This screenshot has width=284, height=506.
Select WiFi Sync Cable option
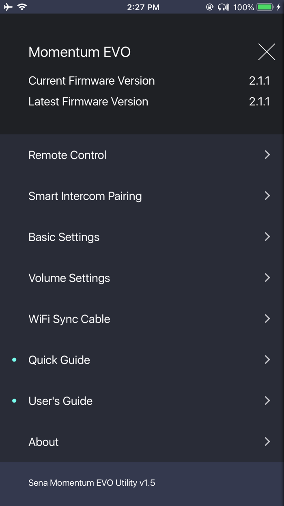coord(69,319)
